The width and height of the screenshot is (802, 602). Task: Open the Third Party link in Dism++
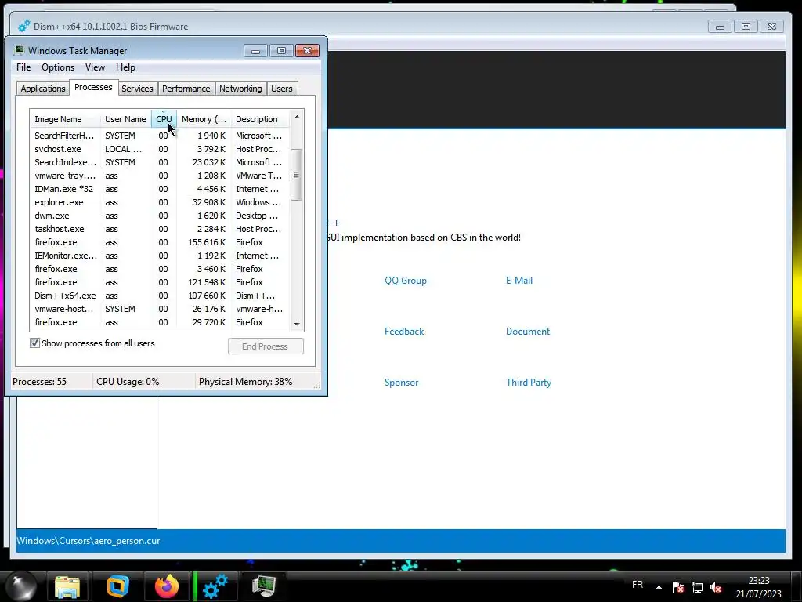point(529,383)
